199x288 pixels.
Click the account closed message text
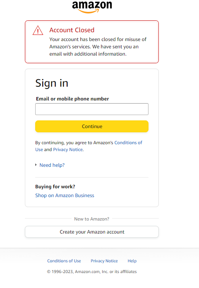pos(98,47)
